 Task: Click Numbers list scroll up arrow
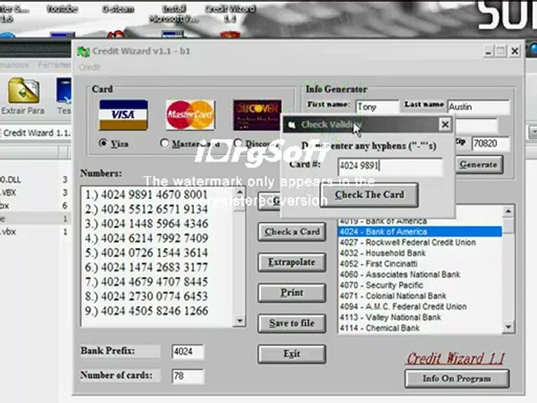tap(240, 193)
